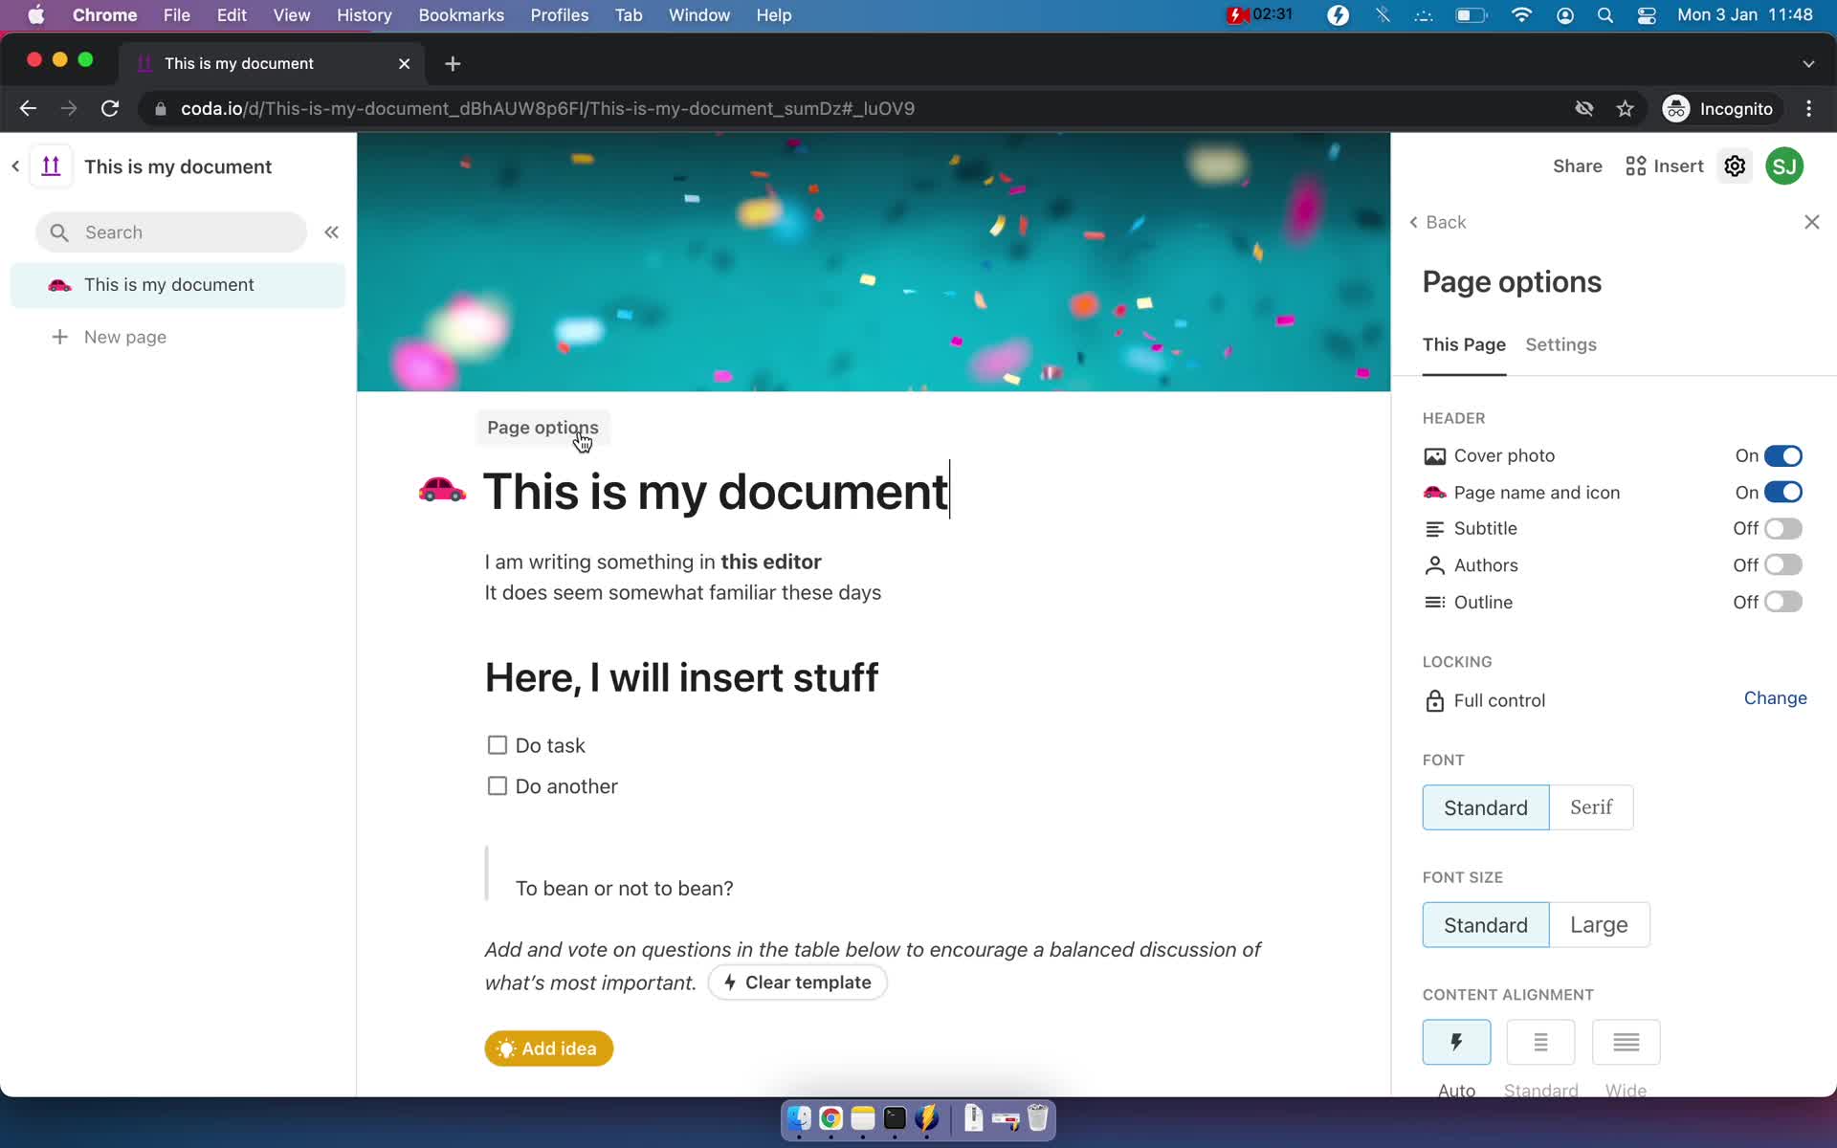Click the Clear template lightning icon
This screenshot has width=1837, height=1148.
click(x=729, y=982)
